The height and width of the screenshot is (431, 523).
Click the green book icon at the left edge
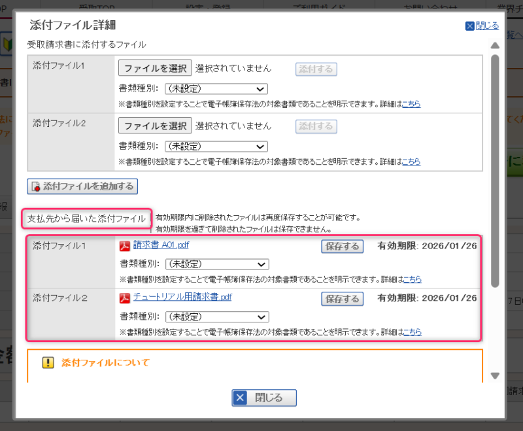(8, 45)
